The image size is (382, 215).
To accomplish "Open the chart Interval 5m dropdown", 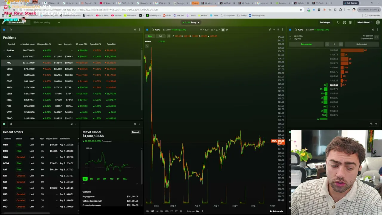I will pyautogui.click(x=199, y=211).
